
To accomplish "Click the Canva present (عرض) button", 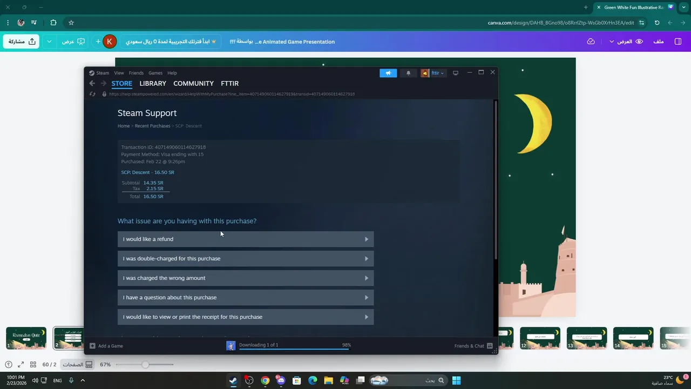I will [x=73, y=42].
